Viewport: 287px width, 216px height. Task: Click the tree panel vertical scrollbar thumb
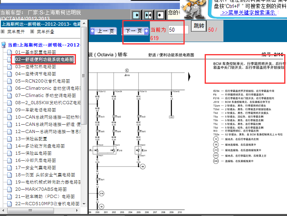[x=84, y=76]
